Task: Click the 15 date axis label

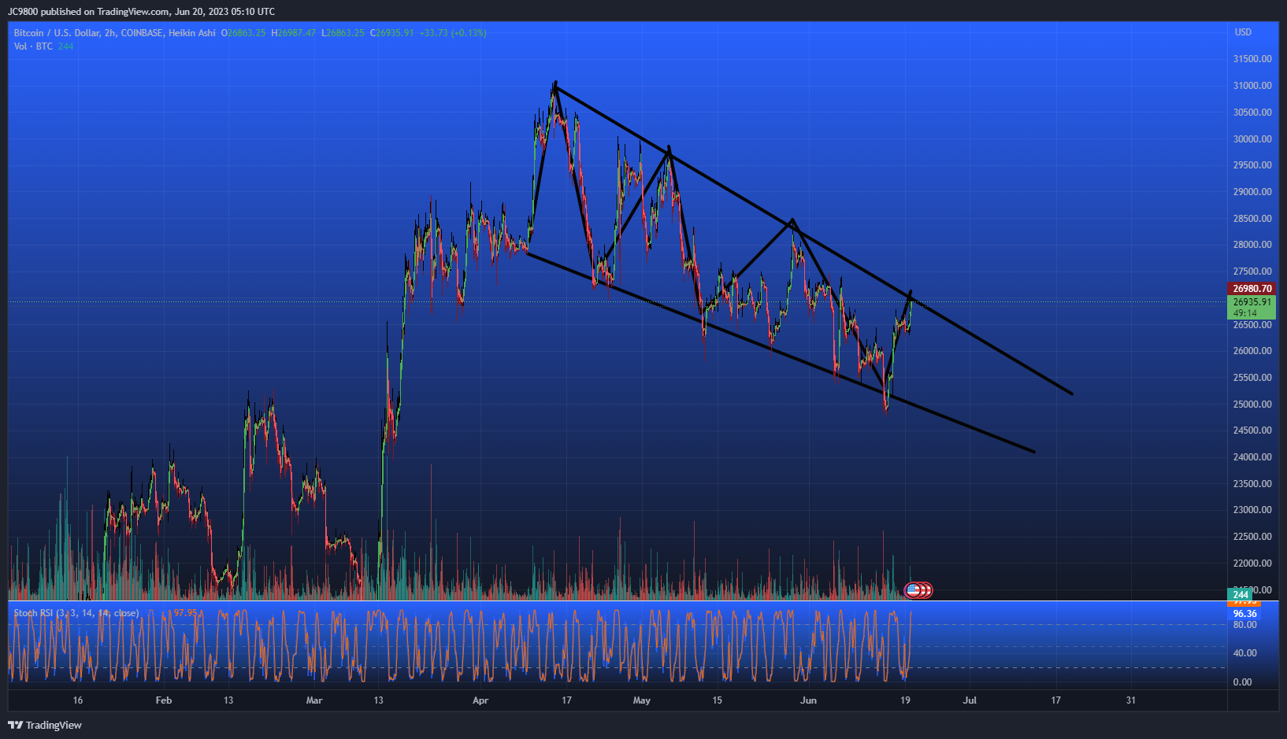Action: (x=717, y=700)
